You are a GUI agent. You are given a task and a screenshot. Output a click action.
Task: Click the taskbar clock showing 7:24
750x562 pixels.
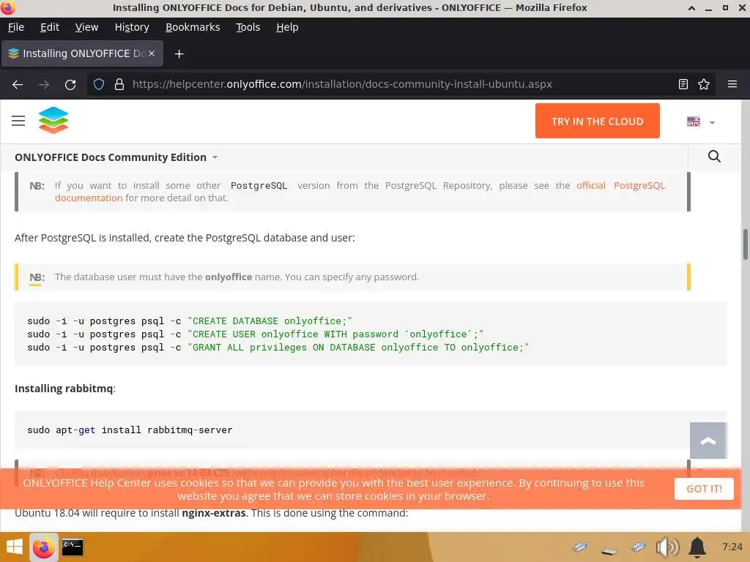pyautogui.click(x=732, y=547)
